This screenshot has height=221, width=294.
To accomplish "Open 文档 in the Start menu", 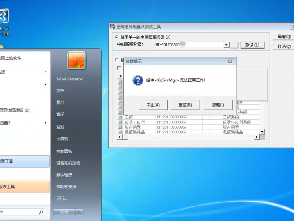I will point(60,91).
